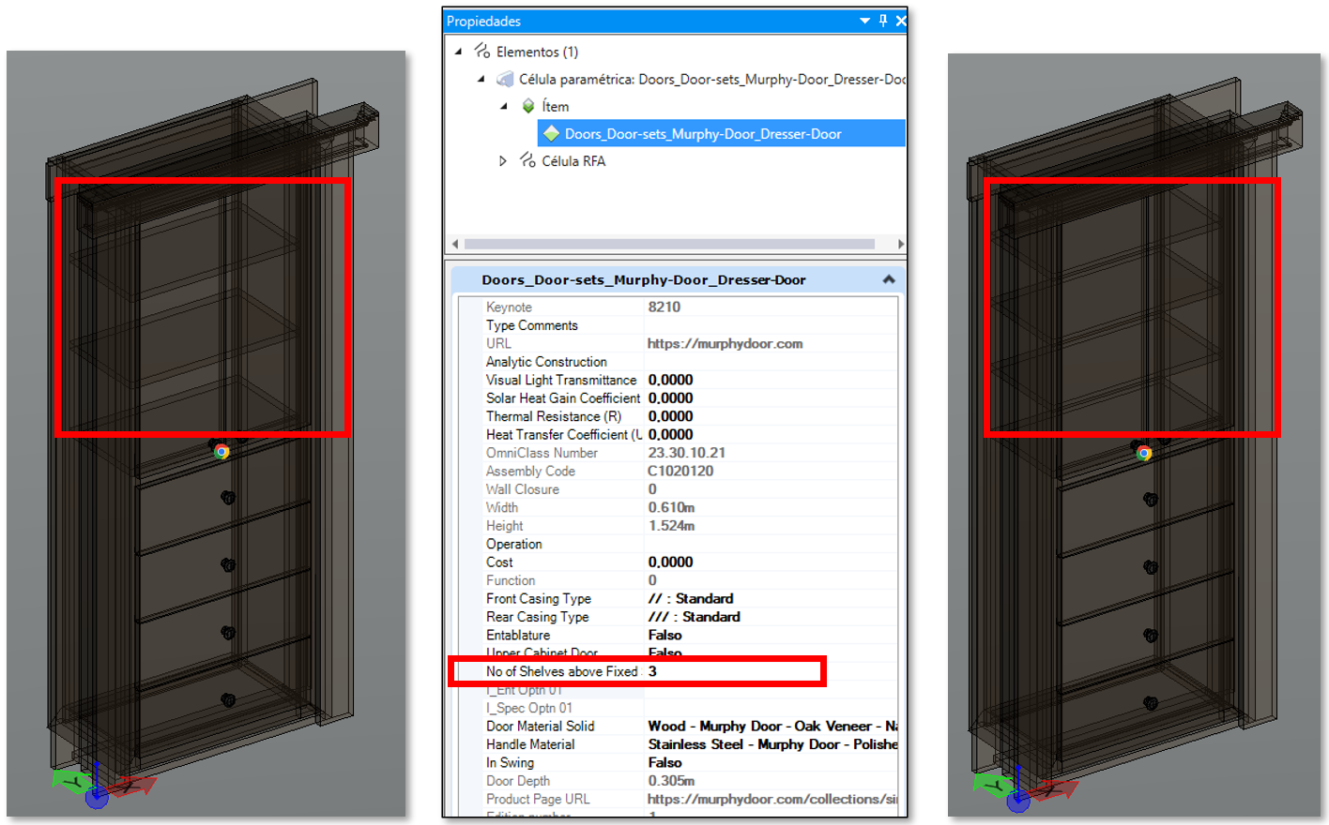Collapse the Elementos (1) tree node arrow
This screenshot has height=825, width=1329.
458,52
